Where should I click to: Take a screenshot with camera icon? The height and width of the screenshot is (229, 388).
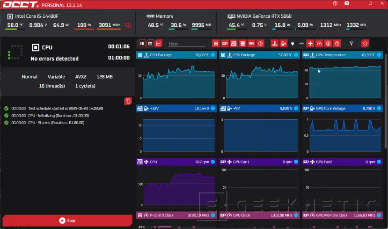347,3
